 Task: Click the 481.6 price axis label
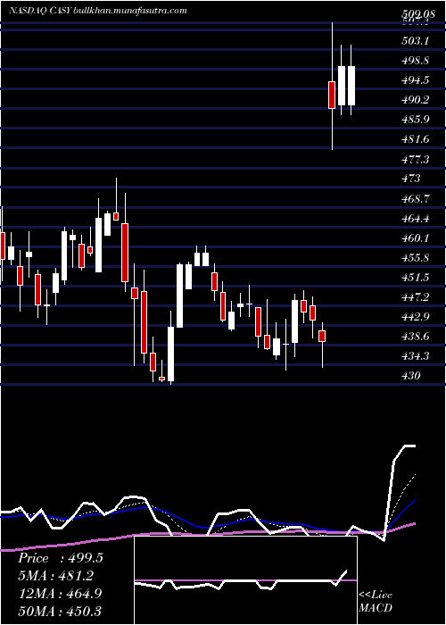pos(415,139)
